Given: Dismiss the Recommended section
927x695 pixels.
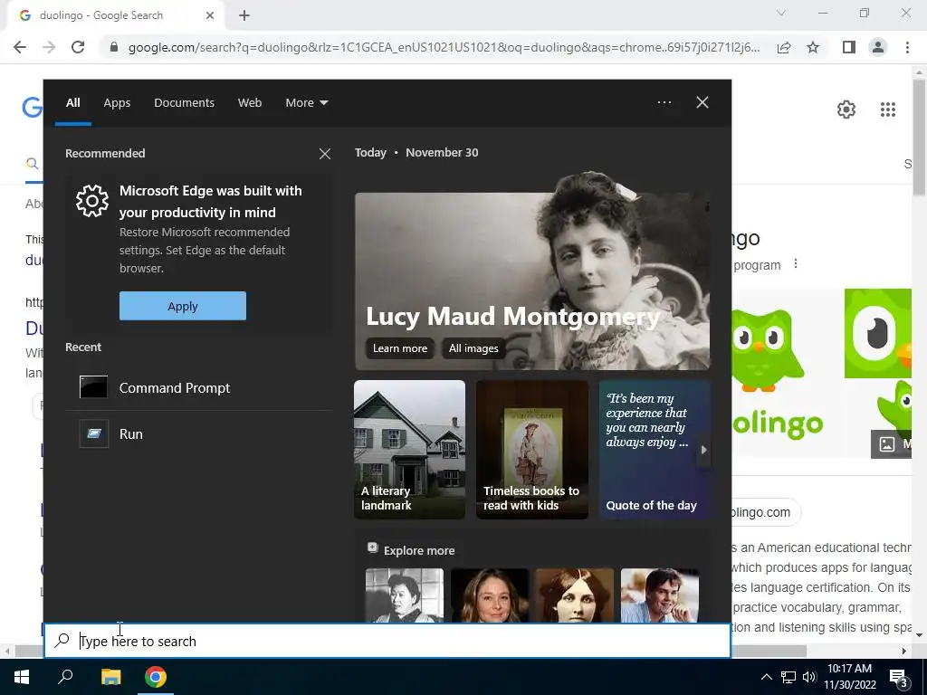Looking at the screenshot, I should pos(325,154).
